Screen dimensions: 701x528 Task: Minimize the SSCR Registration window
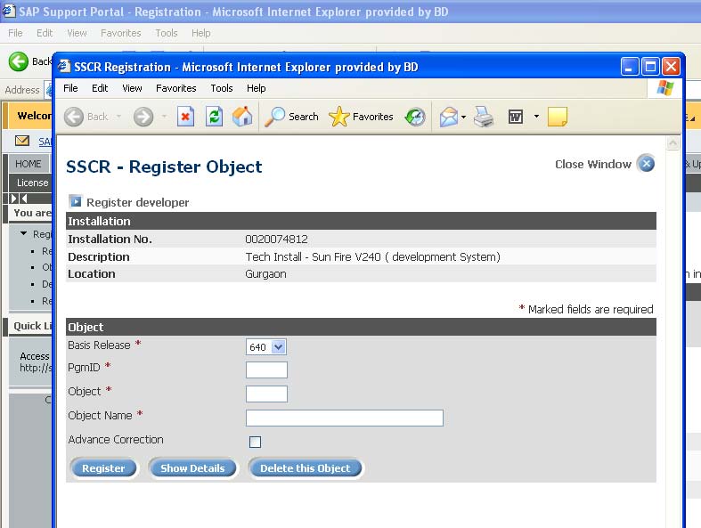click(x=630, y=67)
